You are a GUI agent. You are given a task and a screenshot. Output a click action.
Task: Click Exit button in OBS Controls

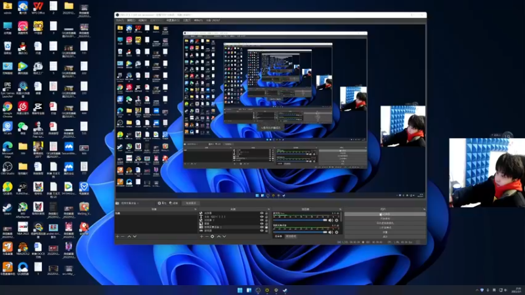[385, 237]
